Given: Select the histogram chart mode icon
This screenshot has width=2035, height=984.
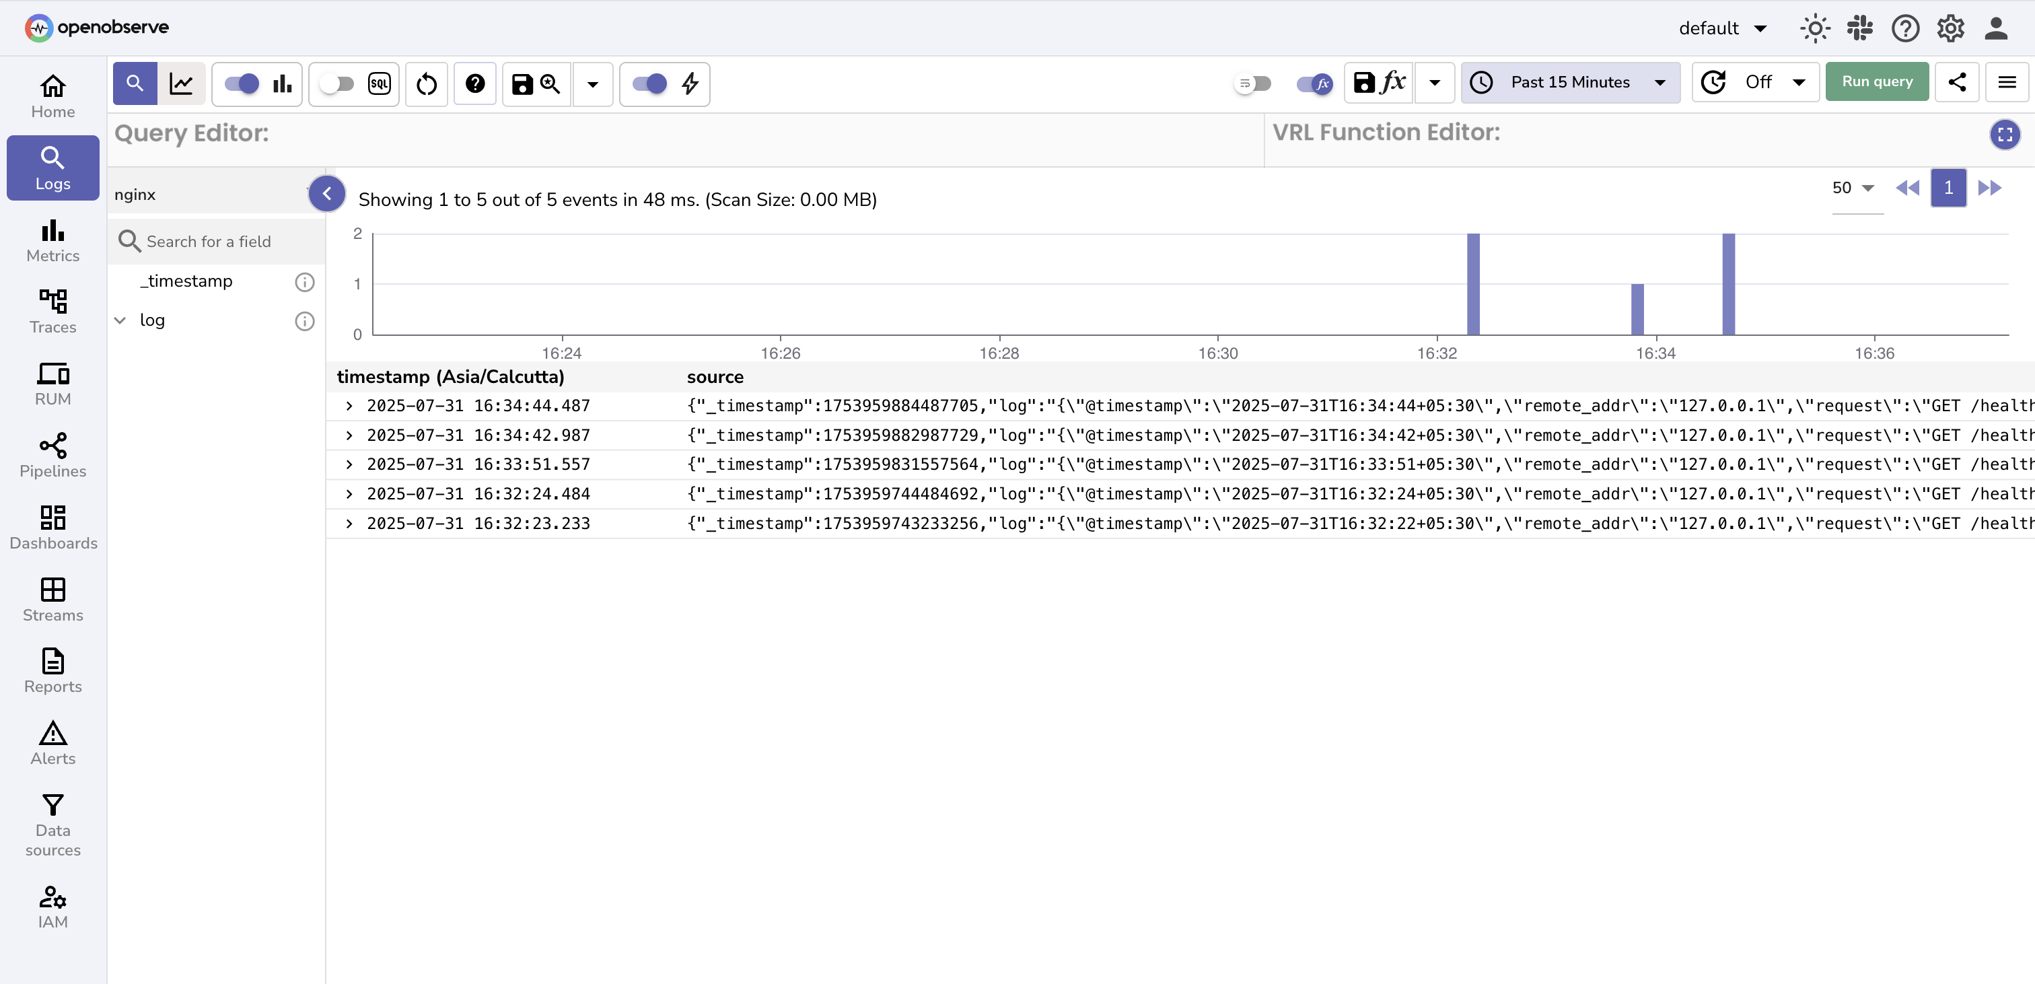Looking at the screenshot, I should (282, 83).
